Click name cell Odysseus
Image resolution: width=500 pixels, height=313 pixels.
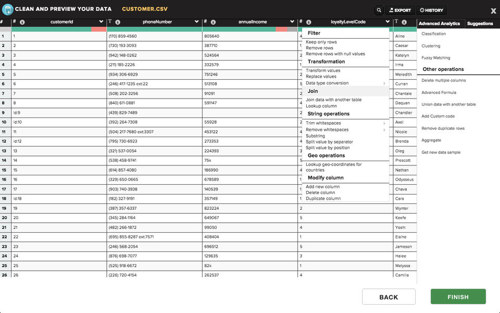(404, 179)
